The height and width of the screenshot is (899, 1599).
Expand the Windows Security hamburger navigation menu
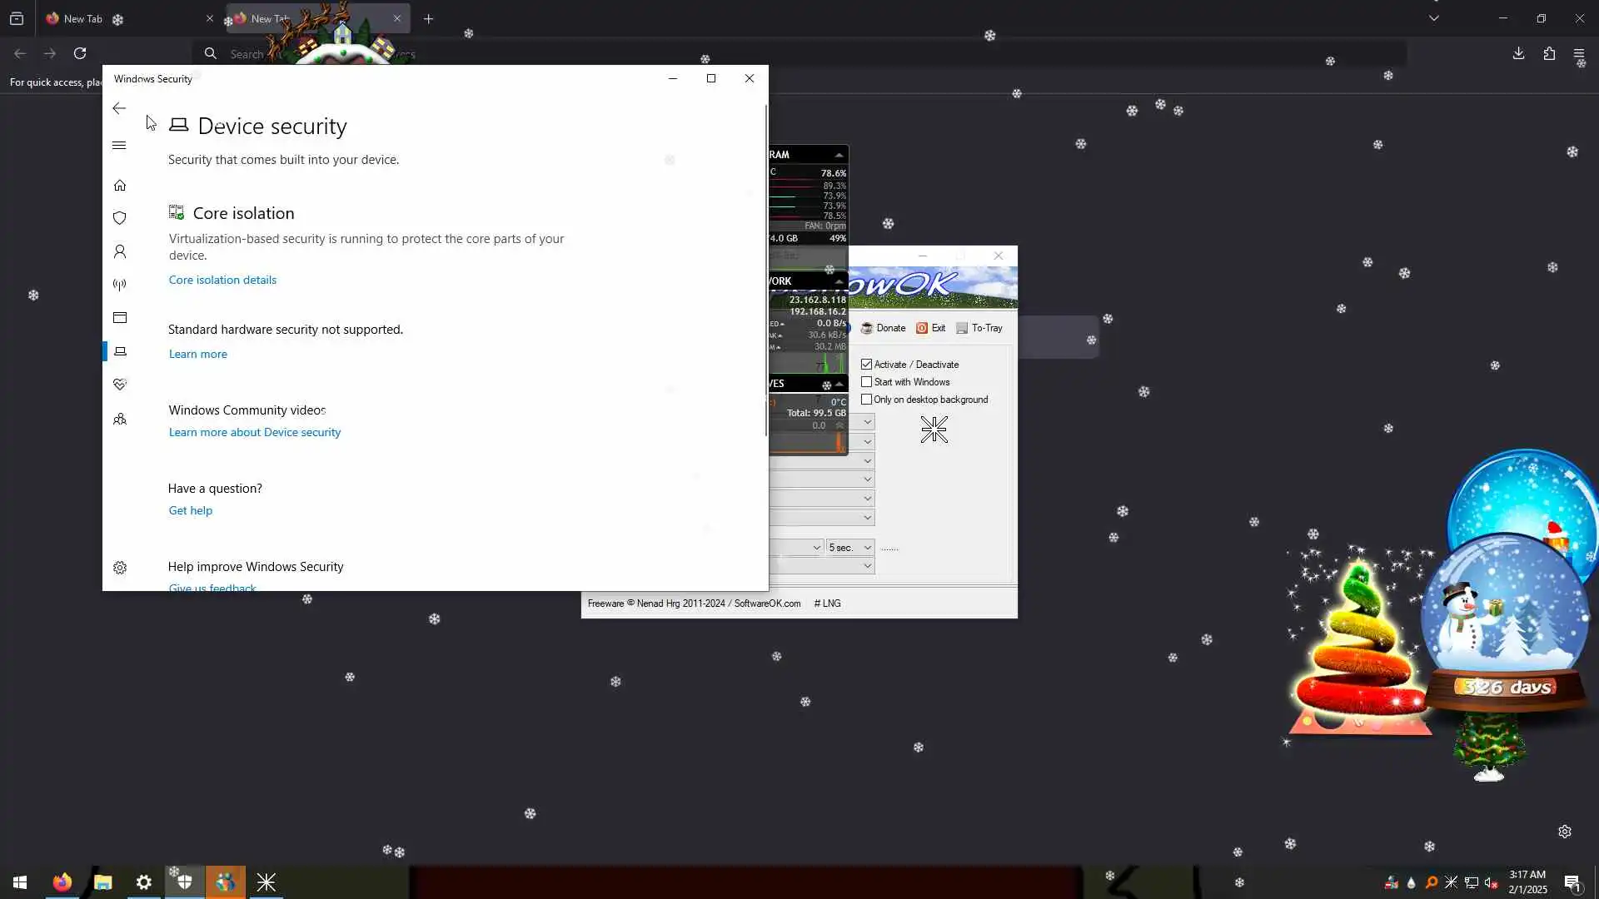(x=119, y=146)
